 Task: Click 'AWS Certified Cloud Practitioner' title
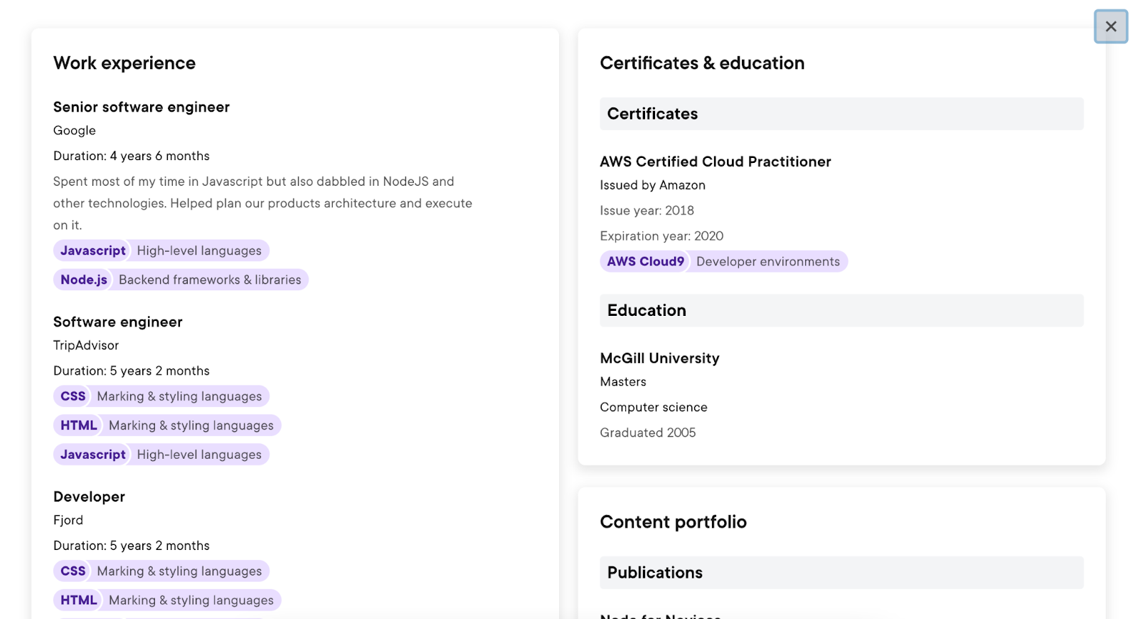(x=716, y=162)
